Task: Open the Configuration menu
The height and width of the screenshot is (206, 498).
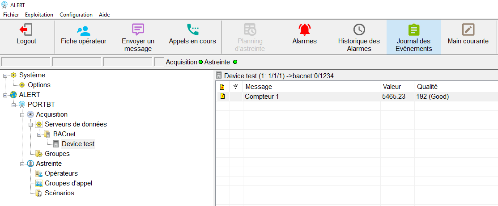Action: click(76, 15)
